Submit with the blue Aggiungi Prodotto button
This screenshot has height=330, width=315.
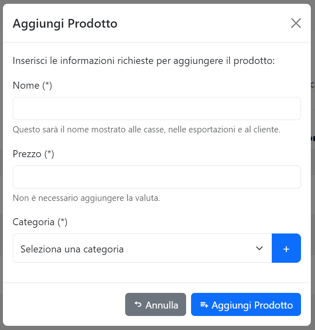246,304
